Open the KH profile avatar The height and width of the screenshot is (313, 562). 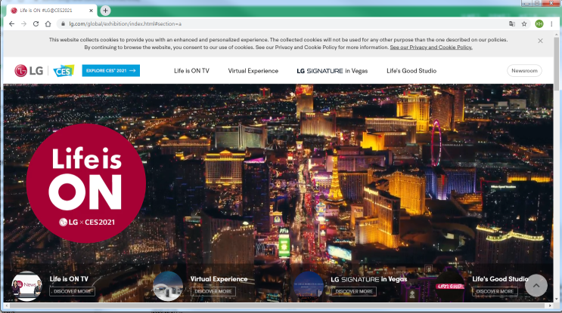pyautogui.click(x=539, y=23)
